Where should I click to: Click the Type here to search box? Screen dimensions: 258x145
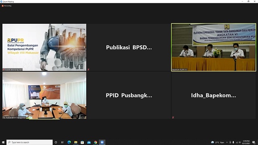tap(29, 142)
